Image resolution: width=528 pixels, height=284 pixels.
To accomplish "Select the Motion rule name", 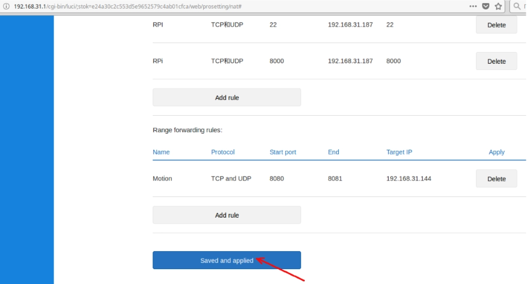I will (162, 179).
